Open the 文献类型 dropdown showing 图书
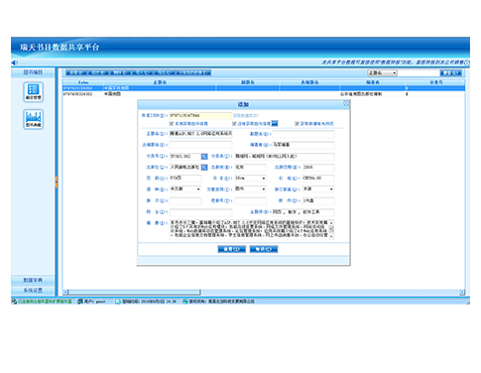This screenshot has width=481, height=373. click(x=264, y=189)
